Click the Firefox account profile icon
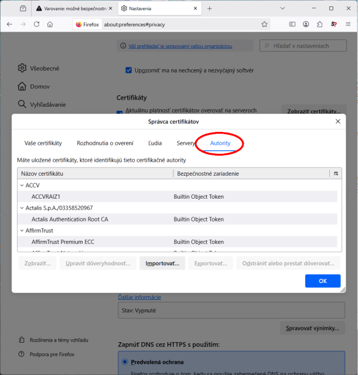 pos(306,24)
